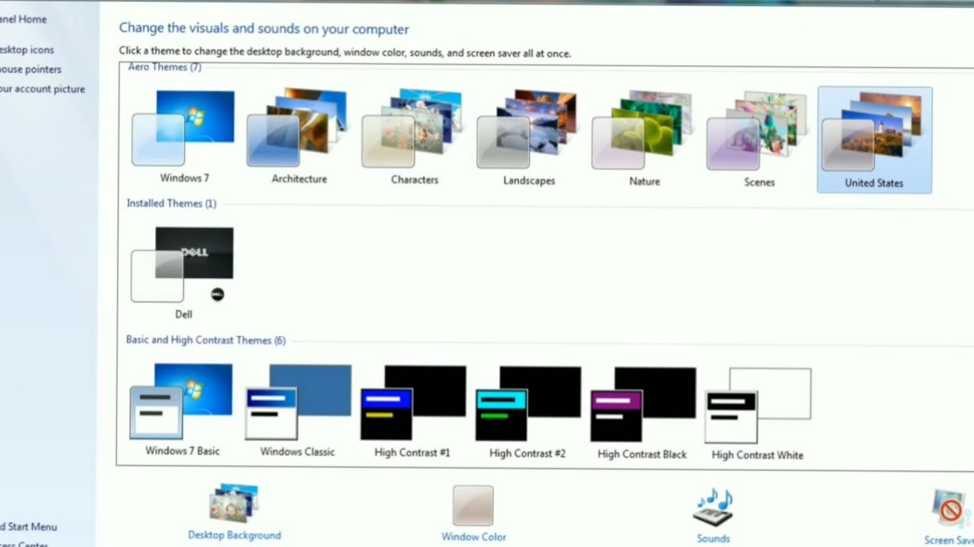974x547 pixels.
Task: Select the Windows 7 Aero theme
Action: coord(184,137)
